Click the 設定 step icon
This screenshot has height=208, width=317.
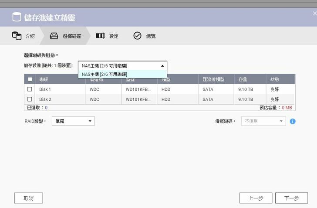tap(100, 36)
